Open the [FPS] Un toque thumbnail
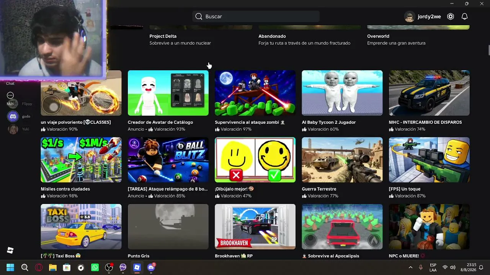Image resolution: width=490 pixels, height=275 pixels. pos(429,160)
